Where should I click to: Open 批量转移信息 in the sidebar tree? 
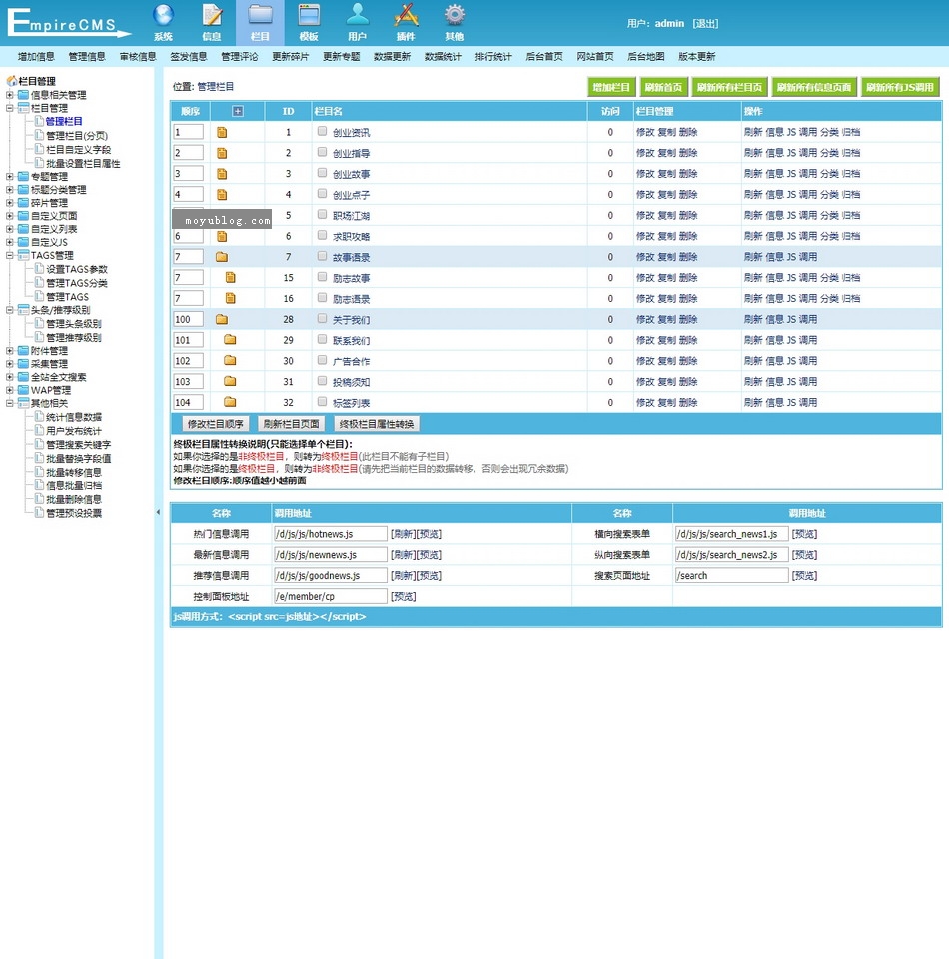coord(73,472)
